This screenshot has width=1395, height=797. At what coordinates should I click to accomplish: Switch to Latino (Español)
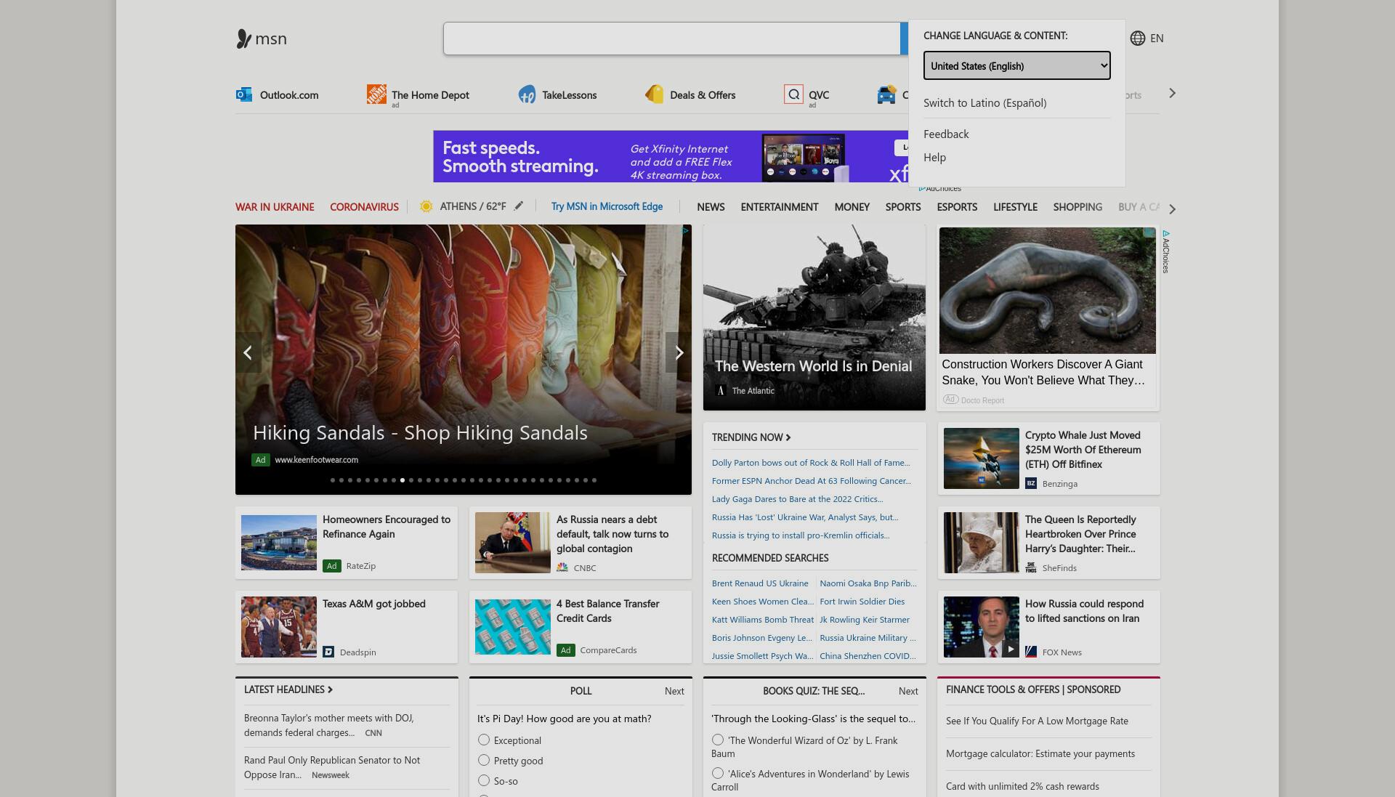985,103
